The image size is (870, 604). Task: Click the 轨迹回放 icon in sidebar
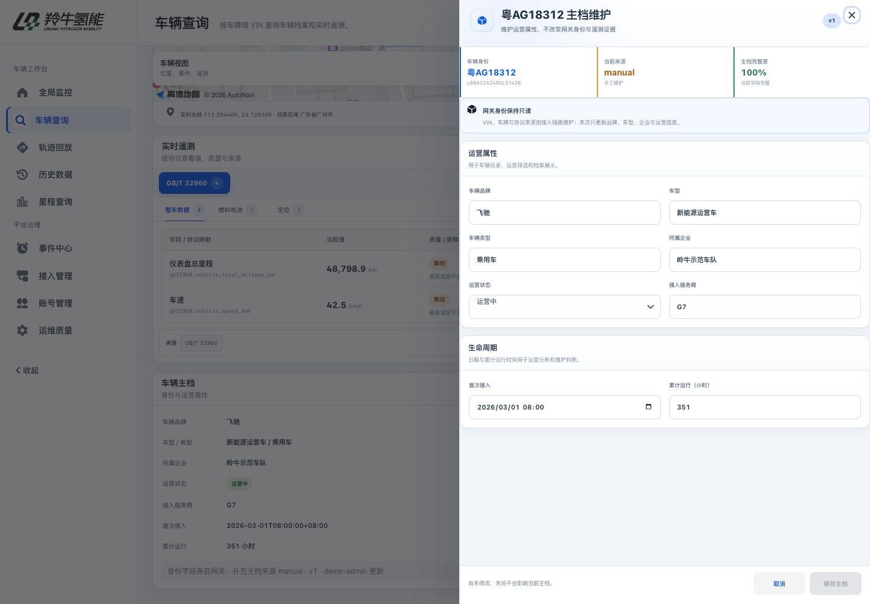point(22,147)
